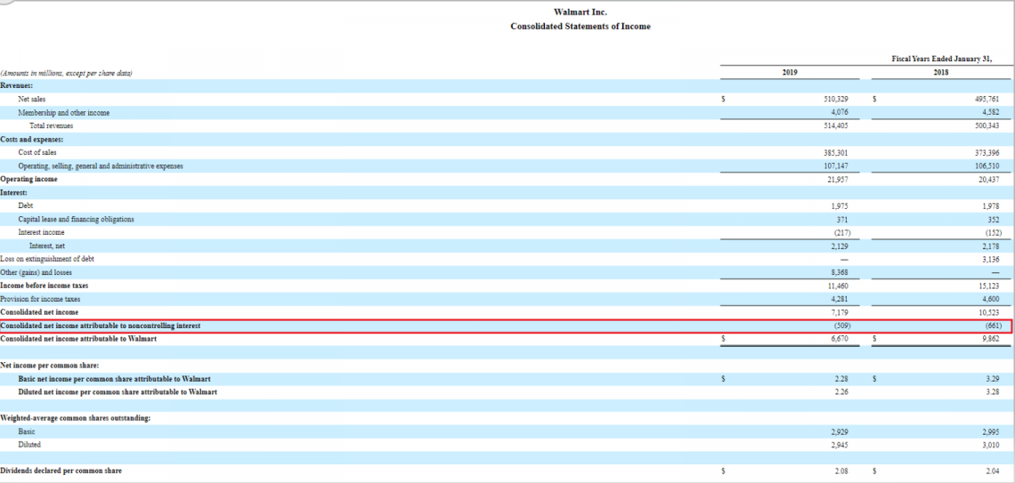Image resolution: width=1015 pixels, height=483 pixels.
Task: Select the 2018 noncontrolling interest value (661)
Action: (x=992, y=326)
